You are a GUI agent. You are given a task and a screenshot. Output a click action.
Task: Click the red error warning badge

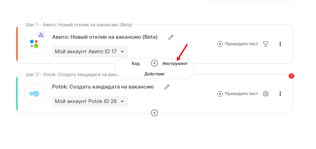(x=291, y=76)
